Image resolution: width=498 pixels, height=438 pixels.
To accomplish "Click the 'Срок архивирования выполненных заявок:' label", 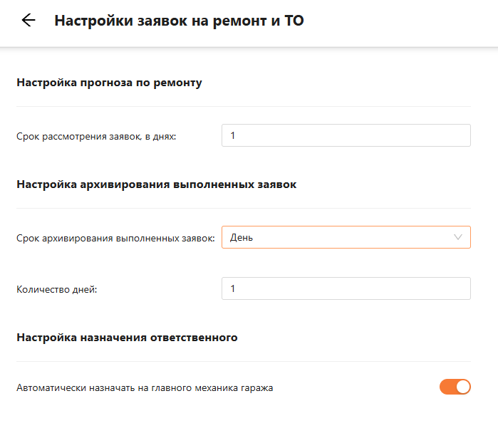I will [115, 239].
